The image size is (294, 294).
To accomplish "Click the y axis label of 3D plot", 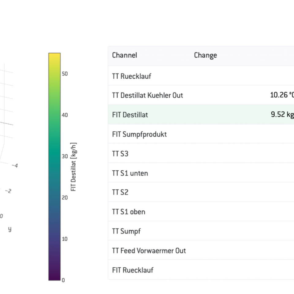I will click(x=10, y=229).
